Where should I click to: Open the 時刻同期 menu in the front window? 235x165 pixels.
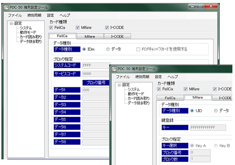(x=142, y=77)
